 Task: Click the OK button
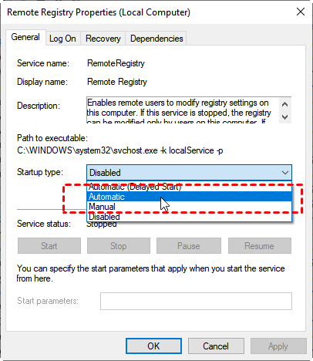click(153, 346)
